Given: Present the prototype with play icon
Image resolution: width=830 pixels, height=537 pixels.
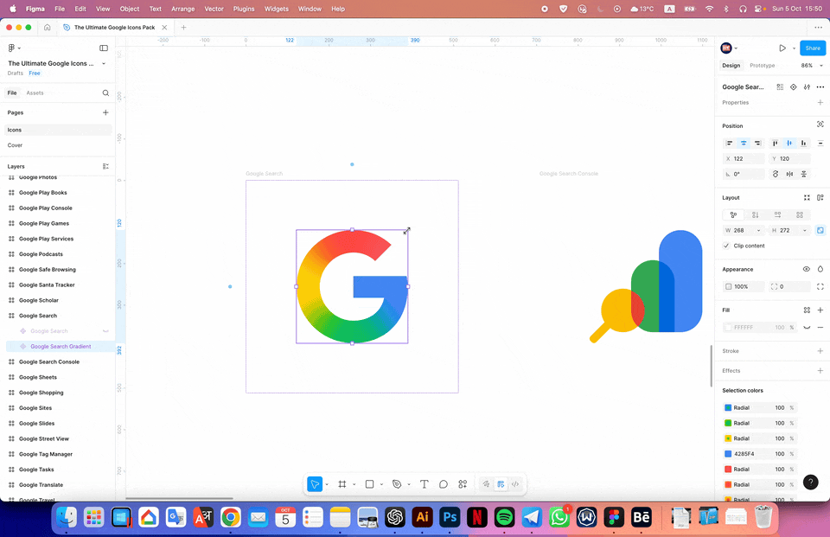Looking at the screenshot, I should (782, 48).
